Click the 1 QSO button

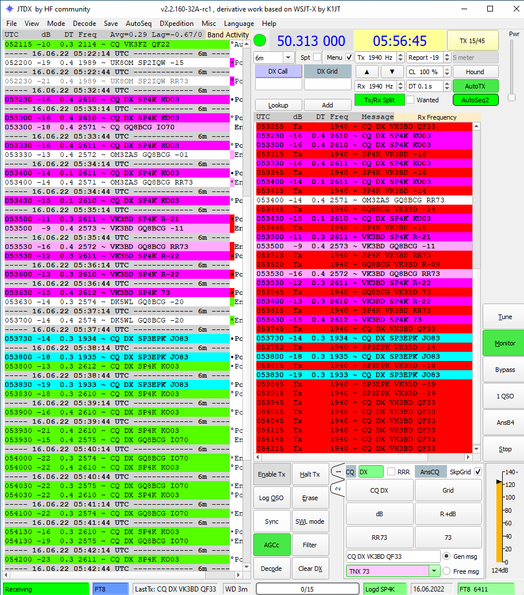point(504,396)
